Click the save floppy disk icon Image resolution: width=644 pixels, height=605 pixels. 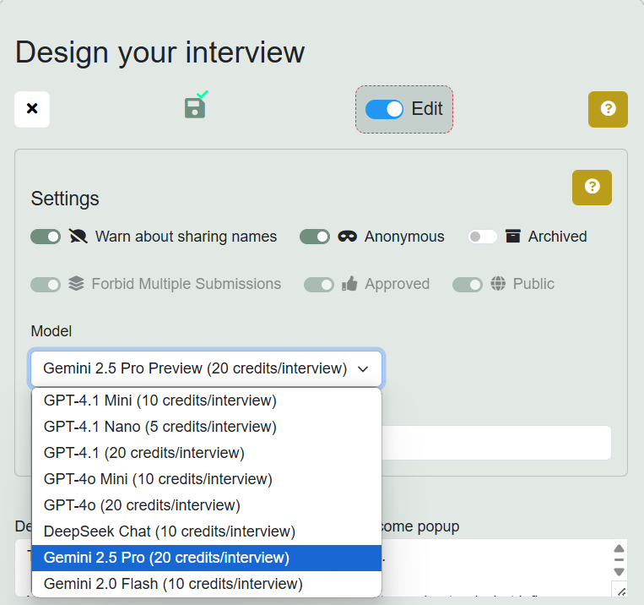click(195, 108)
